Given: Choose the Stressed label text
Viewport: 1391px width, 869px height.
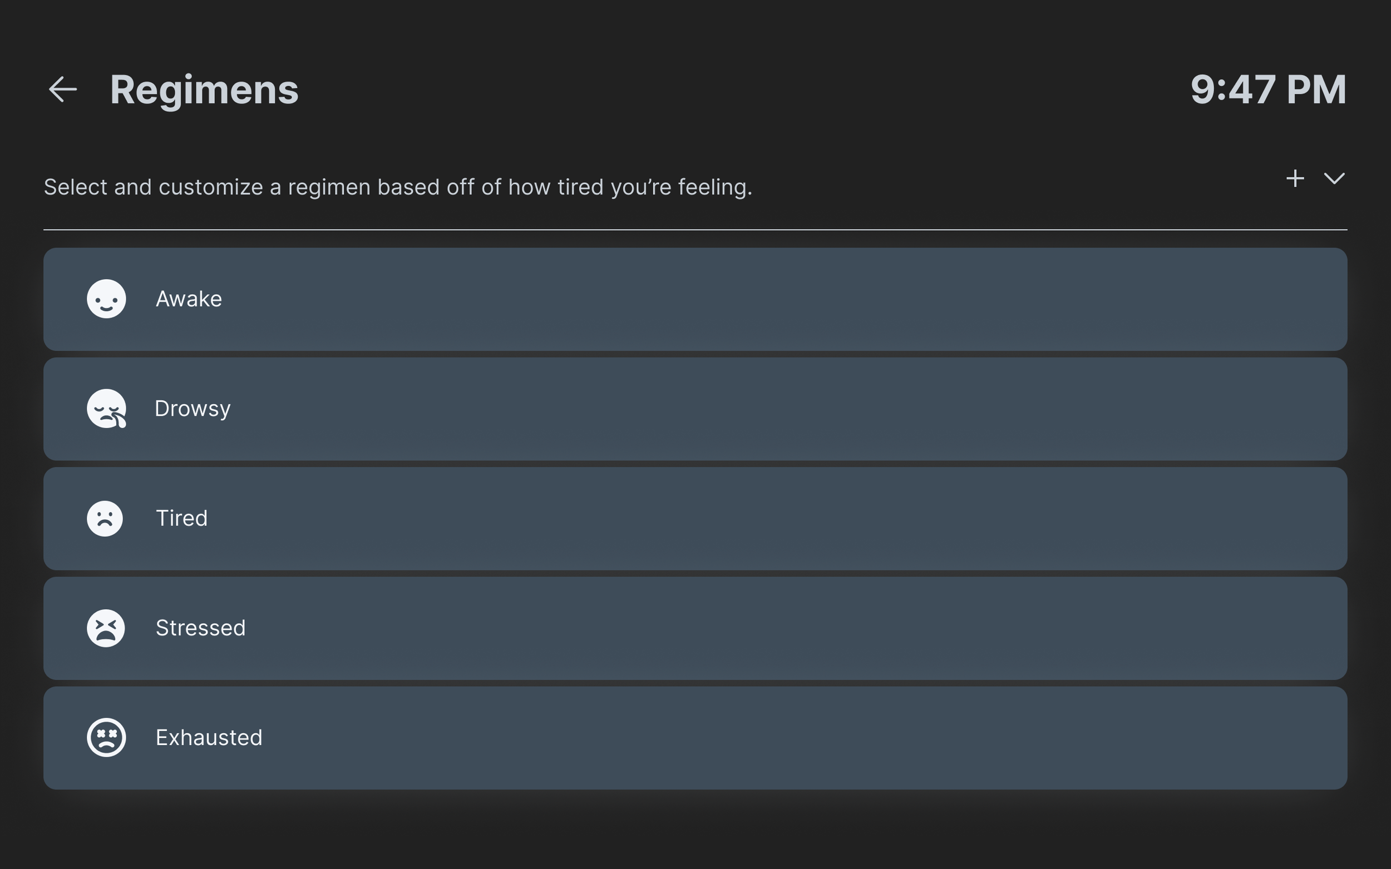Looking at the screenshot, I should (x=201, y=628).
